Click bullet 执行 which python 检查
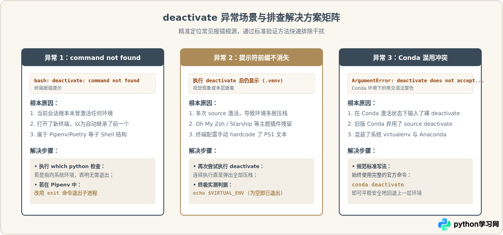The image size is (503, 235). point(70,166)
